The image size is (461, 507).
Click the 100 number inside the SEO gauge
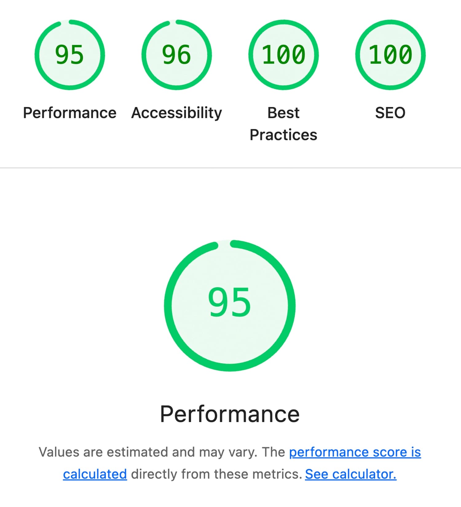[390, 55]
